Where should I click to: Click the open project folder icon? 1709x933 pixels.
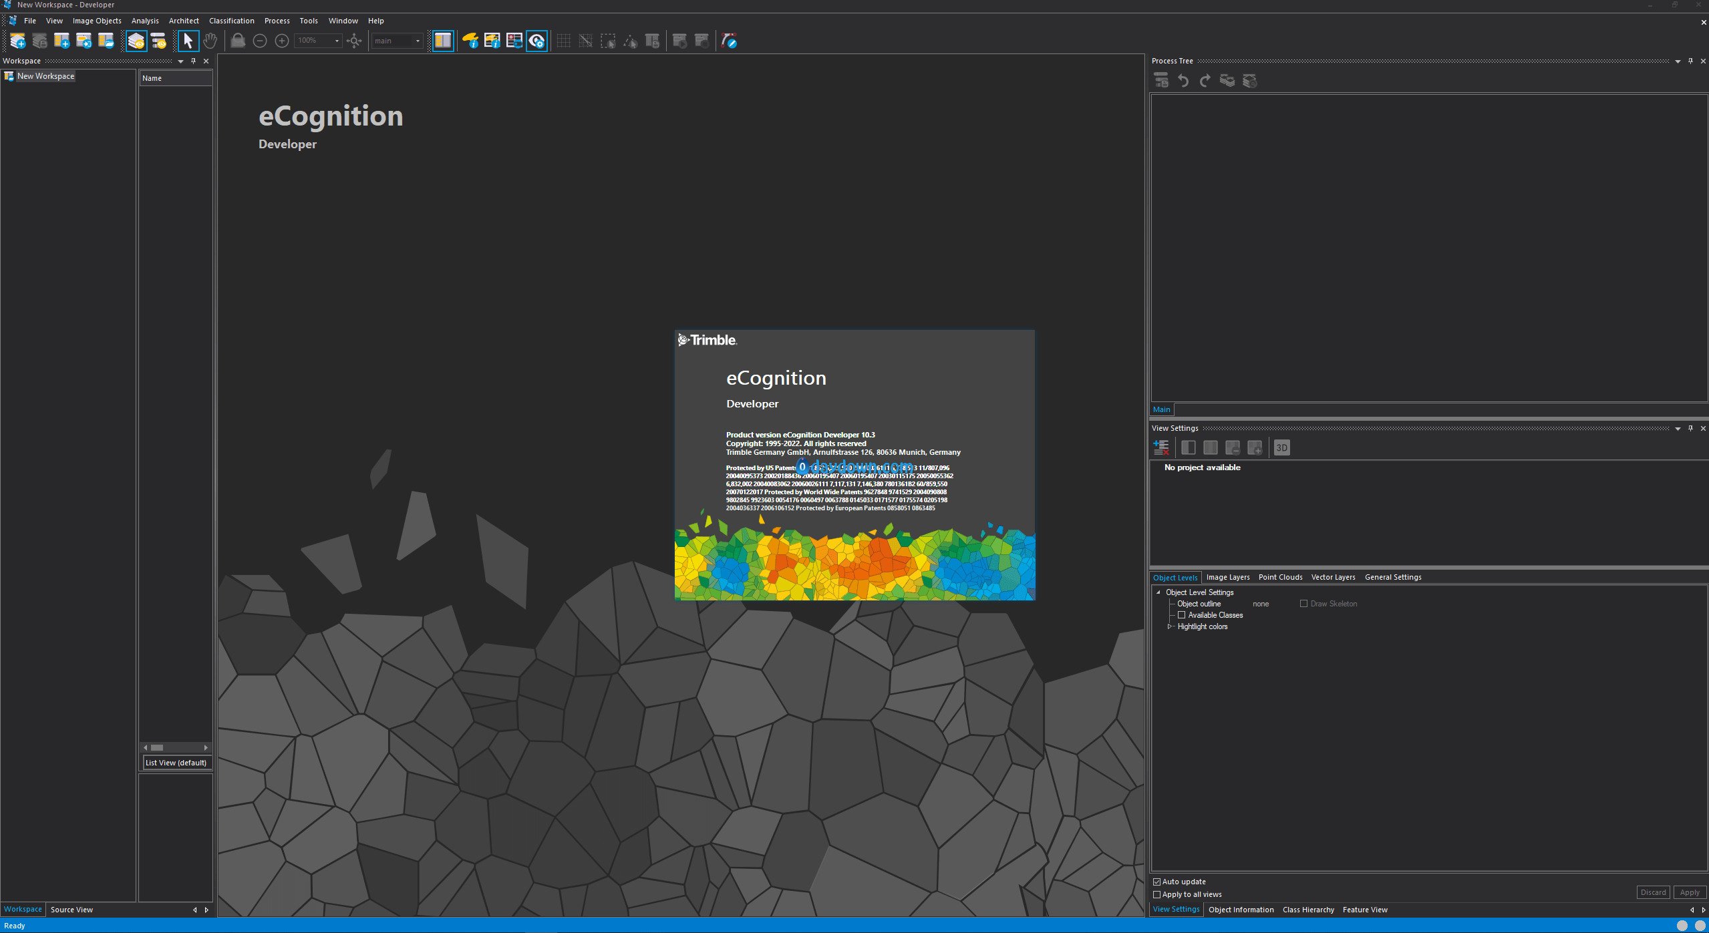[x=106, y=41]
